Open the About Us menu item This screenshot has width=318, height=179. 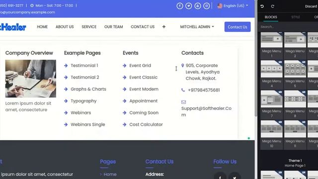click(65, 27)
